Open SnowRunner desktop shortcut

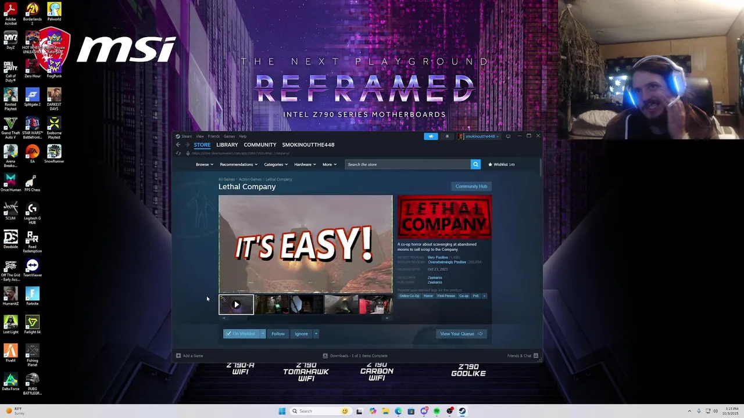pos(54,154)
